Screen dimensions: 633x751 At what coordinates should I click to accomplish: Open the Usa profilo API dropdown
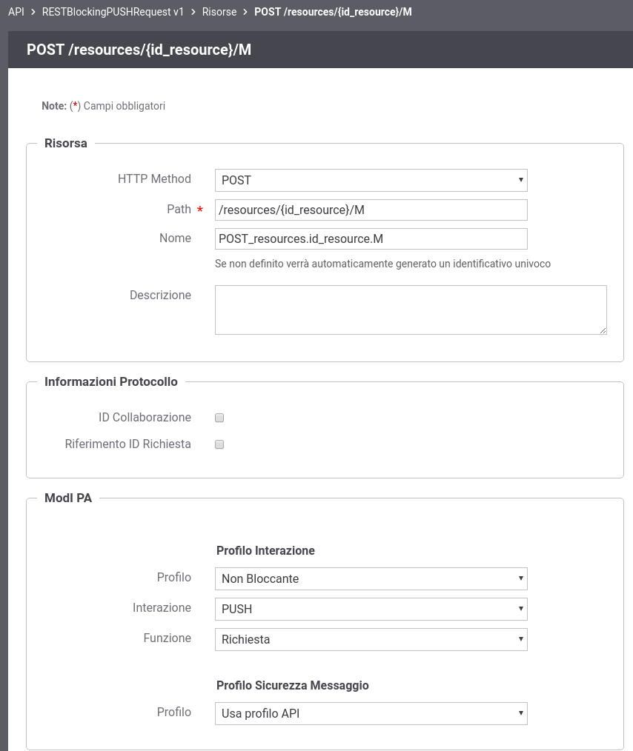point(371,713)
